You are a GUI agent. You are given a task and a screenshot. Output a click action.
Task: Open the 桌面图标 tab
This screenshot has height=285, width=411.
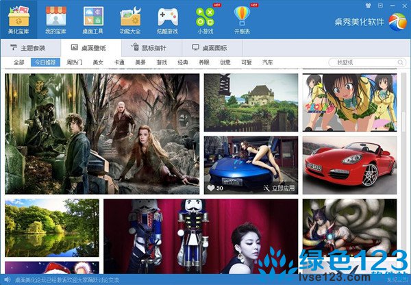214,48
